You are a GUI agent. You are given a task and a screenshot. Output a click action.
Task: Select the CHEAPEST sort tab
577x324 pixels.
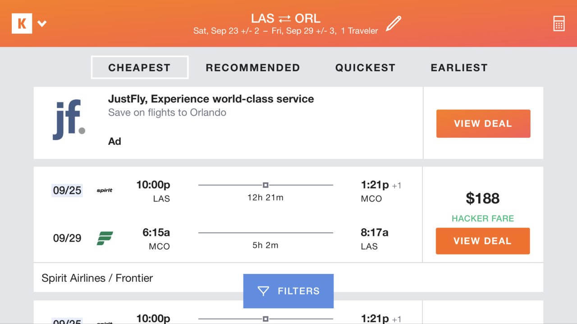pos(140,67)
